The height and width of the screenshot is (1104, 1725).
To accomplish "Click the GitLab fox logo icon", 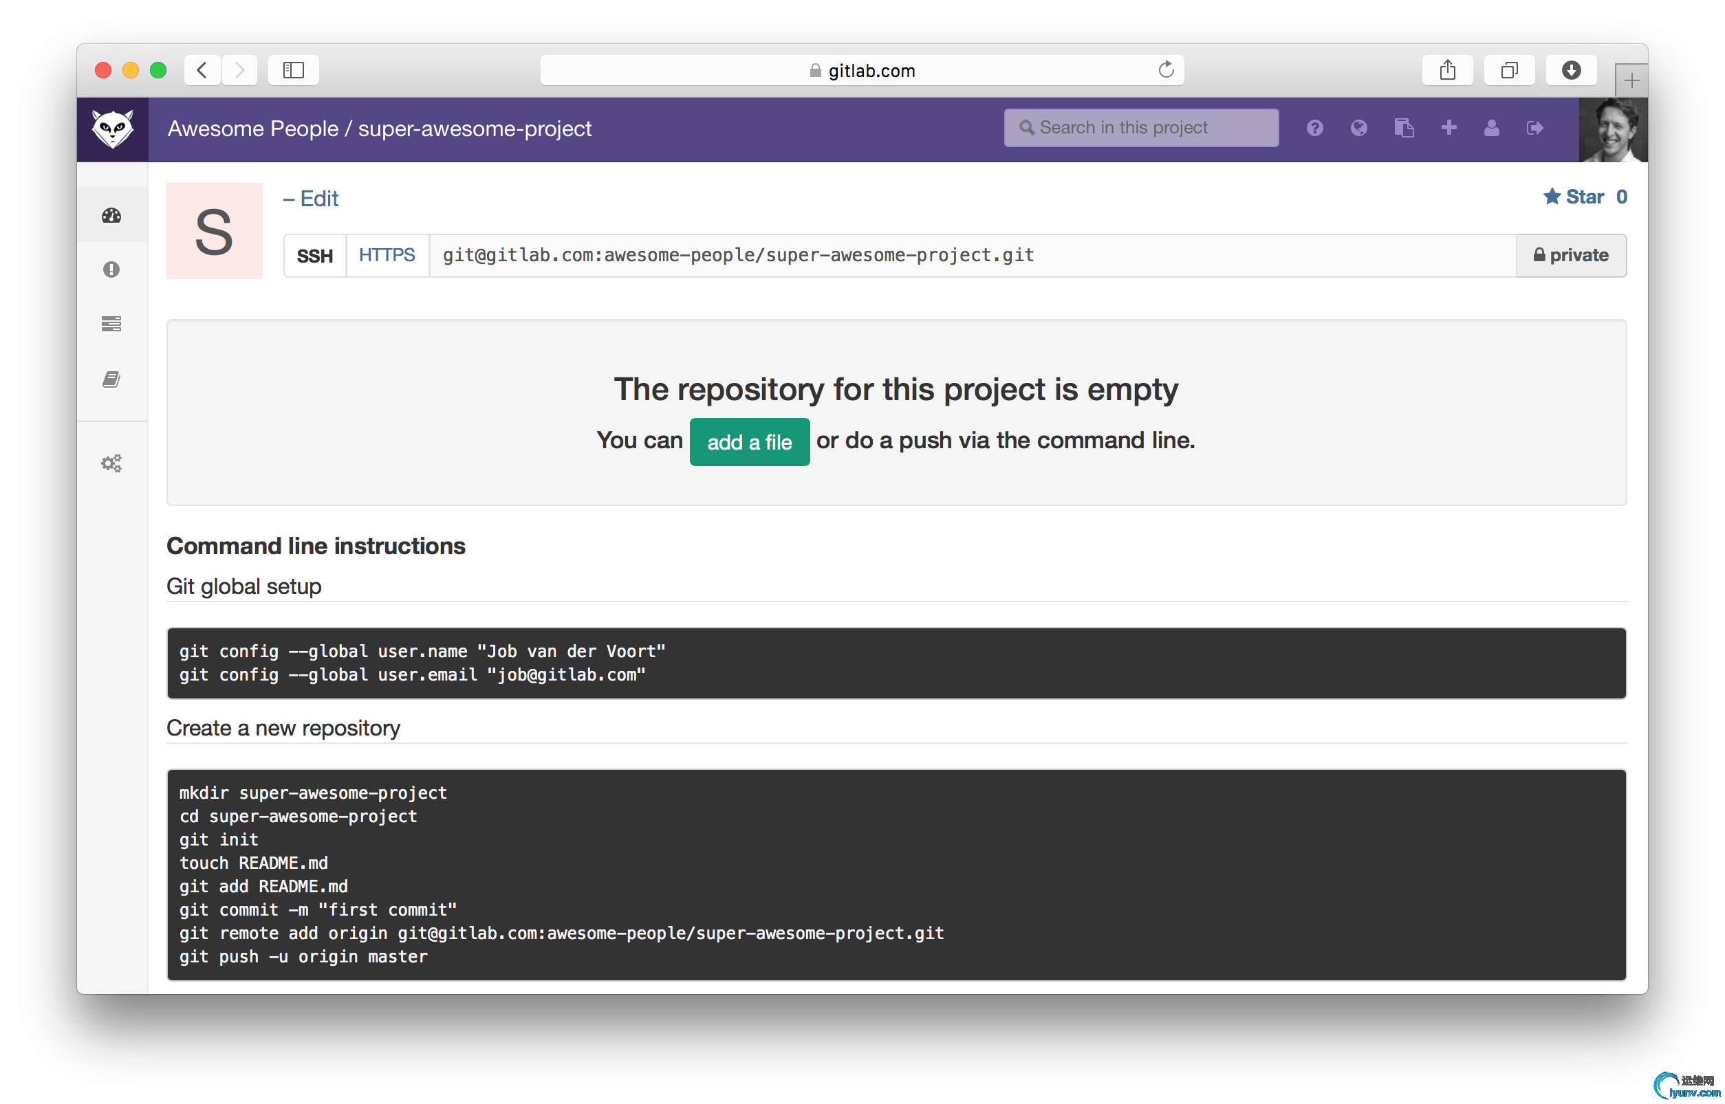I will pyautogui.click(x=113, y=127).
